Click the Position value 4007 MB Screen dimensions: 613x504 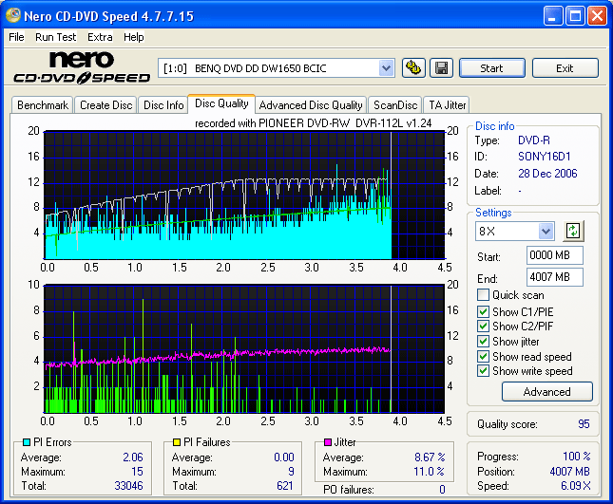click(569, 472)
